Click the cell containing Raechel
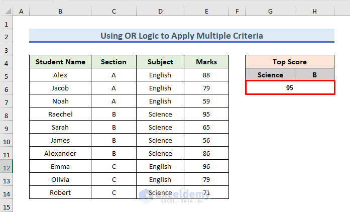 (x=60, y=114)
